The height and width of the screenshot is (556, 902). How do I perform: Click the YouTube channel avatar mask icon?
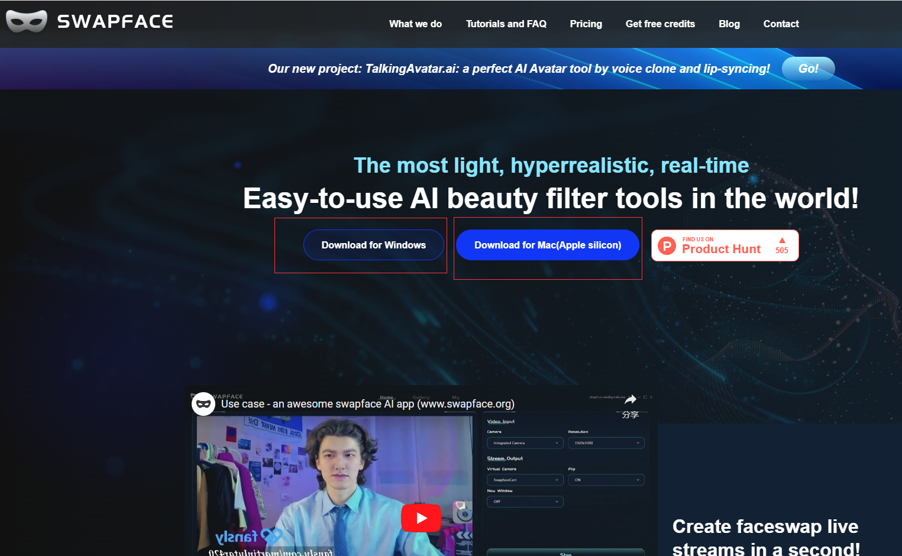coord(203,404)
